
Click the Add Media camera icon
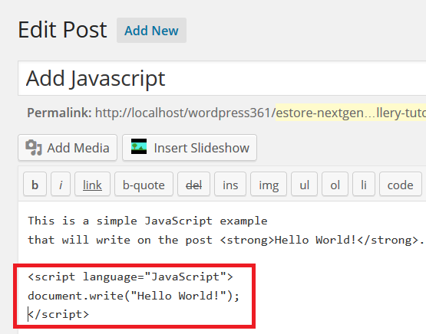34,148
